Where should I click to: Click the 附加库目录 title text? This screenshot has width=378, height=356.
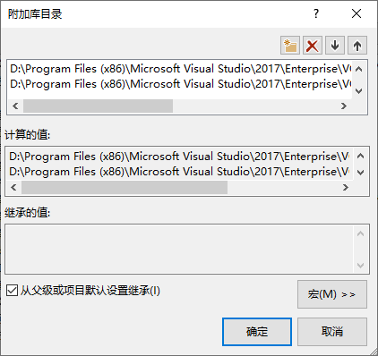point(35,14)
